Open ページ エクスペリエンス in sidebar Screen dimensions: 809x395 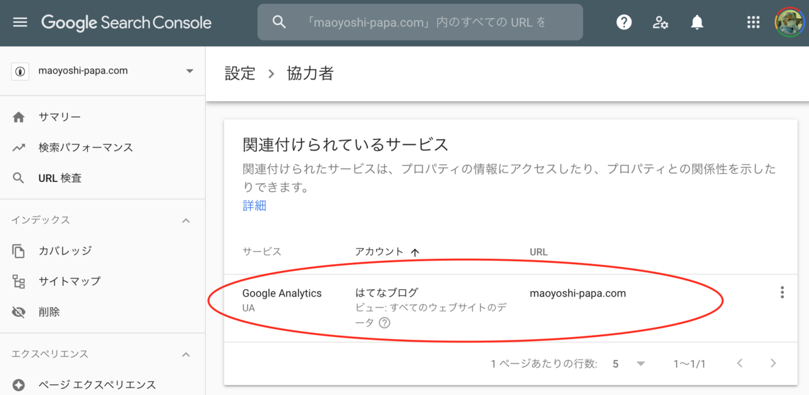tap(97, 385)
